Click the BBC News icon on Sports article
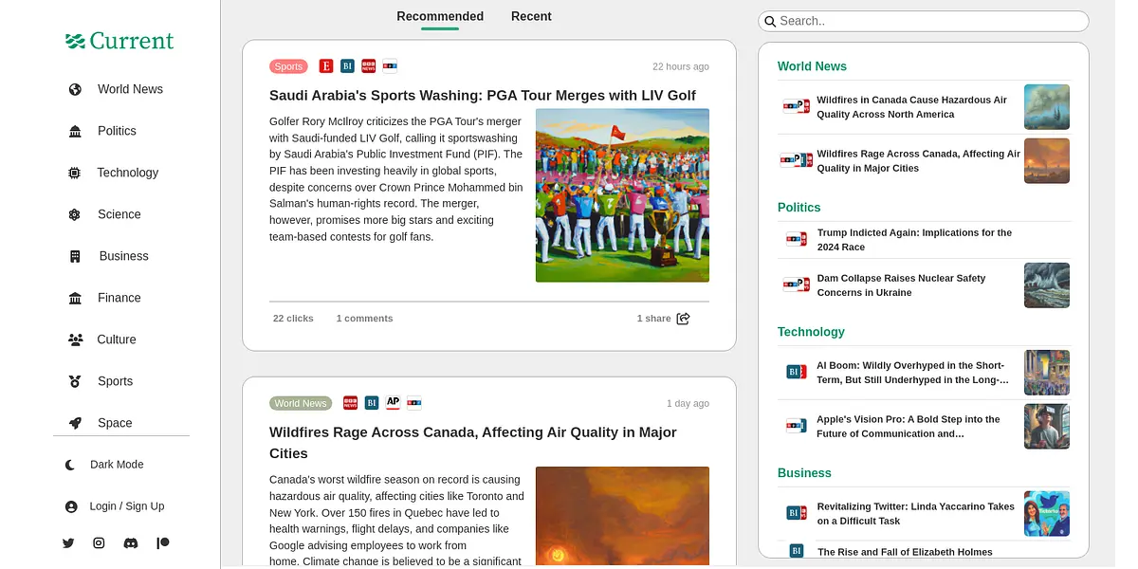Image resolution: width=1138 pixels, height=569 pixels. coord(369,66)
